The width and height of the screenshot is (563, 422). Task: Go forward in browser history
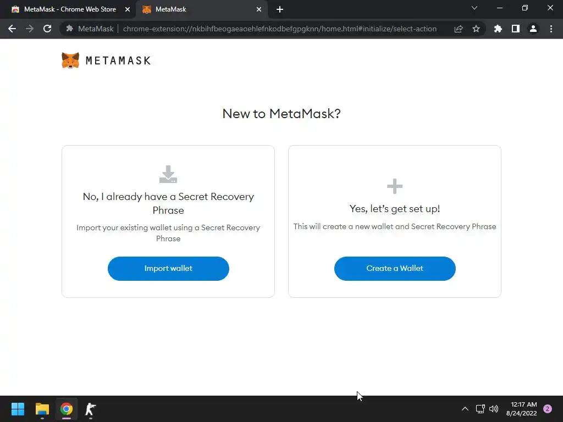pyautogui.click(x=30, y=29)
